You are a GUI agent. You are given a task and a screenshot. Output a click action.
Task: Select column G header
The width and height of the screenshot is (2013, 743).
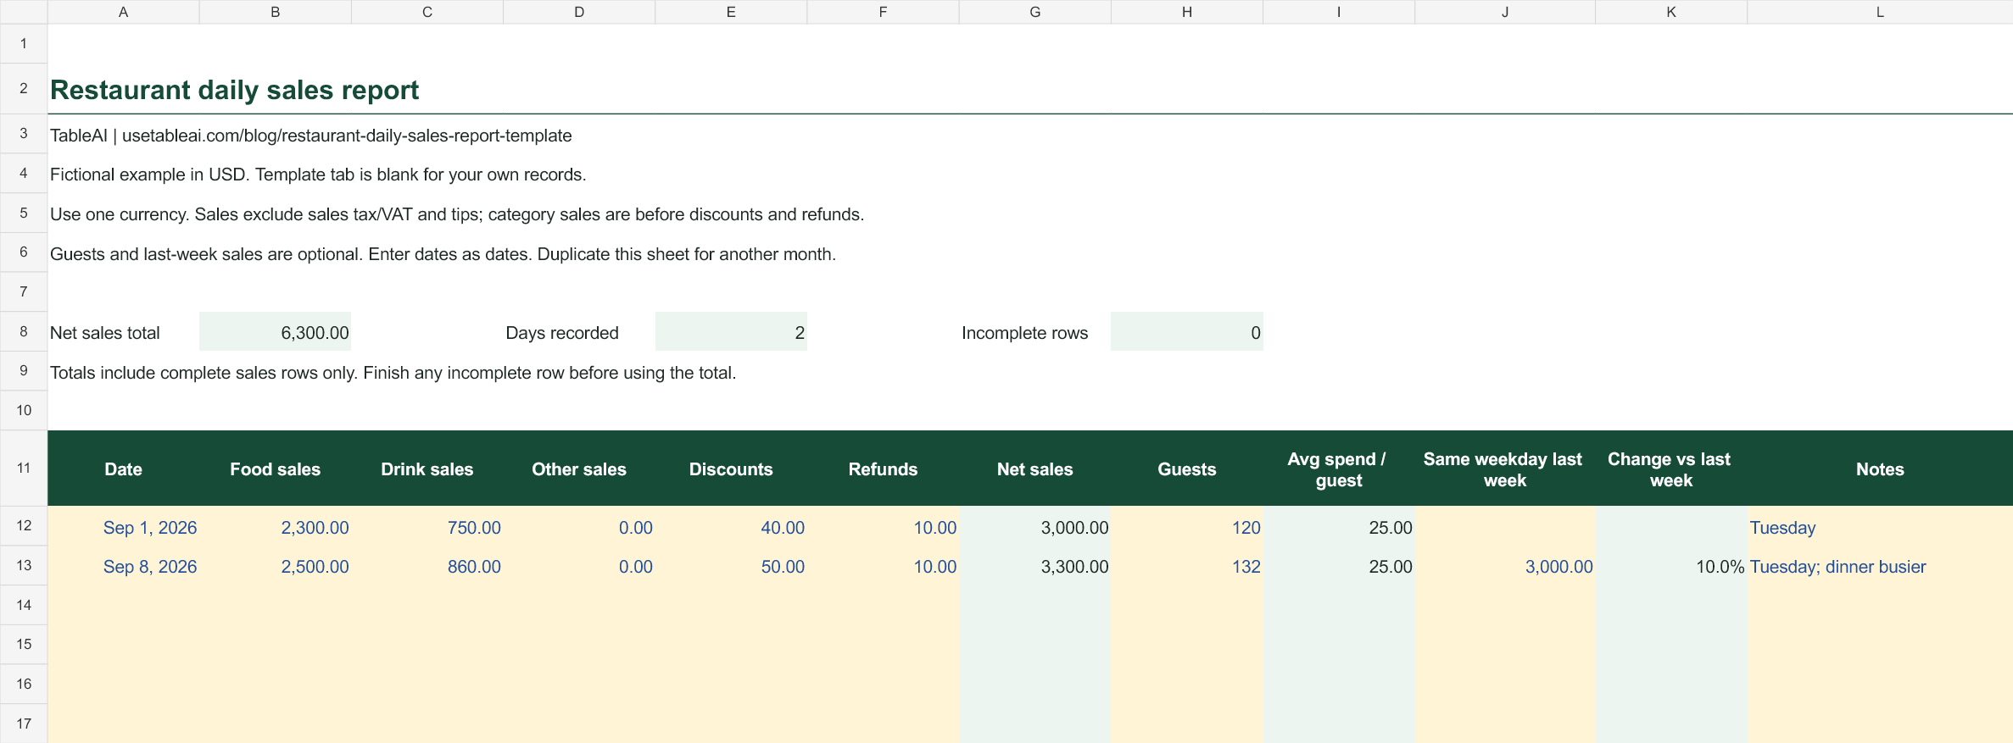(x=1035, y=12)
